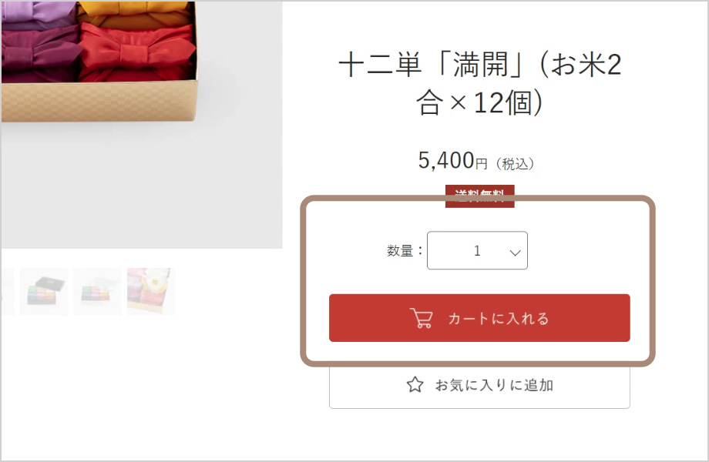Click the red 送料無料 badge

pyautogui.click(x=480, y=196)
